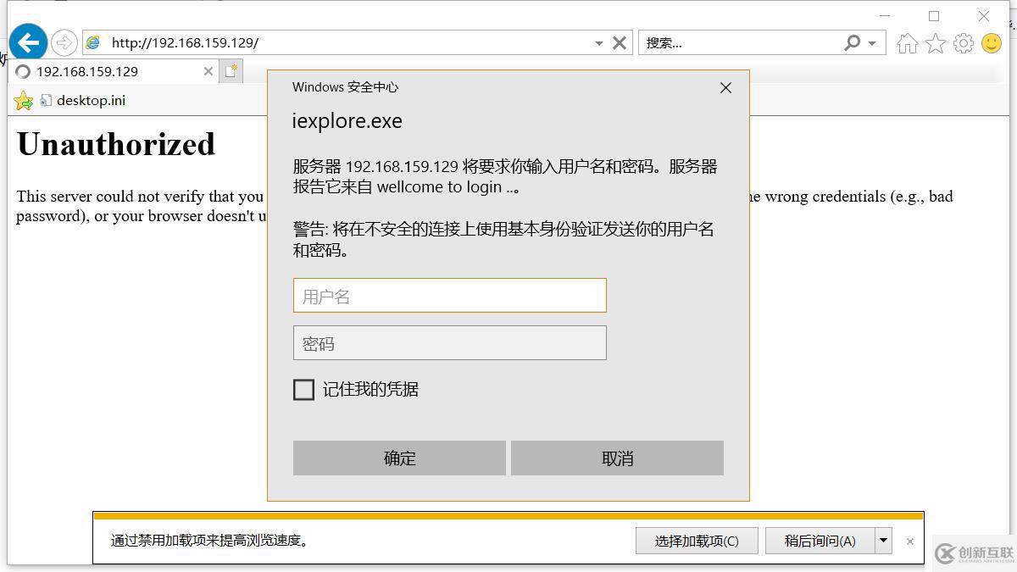Open the search provider dropdown arrow

(x=872, y=43)
